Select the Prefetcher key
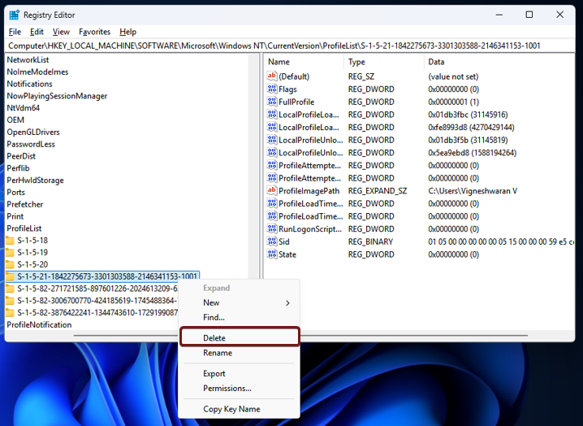Screen dimensions: 583x426 pos(25,204)
